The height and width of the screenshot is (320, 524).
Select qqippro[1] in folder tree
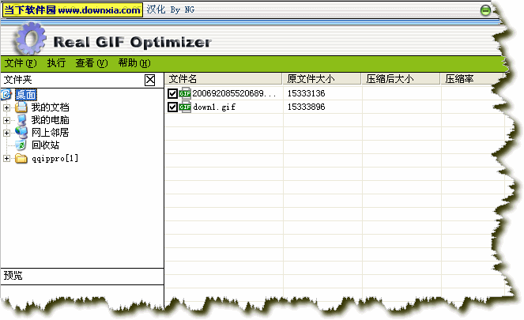click(x=55, y=158)
